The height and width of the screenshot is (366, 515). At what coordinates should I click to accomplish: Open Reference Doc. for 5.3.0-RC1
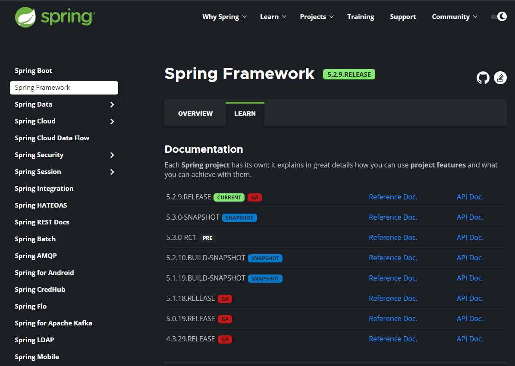coord(393,237)
